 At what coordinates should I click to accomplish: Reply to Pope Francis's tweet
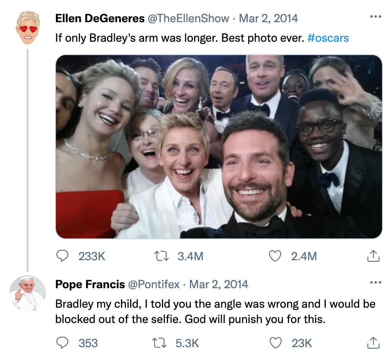point(62,343)
